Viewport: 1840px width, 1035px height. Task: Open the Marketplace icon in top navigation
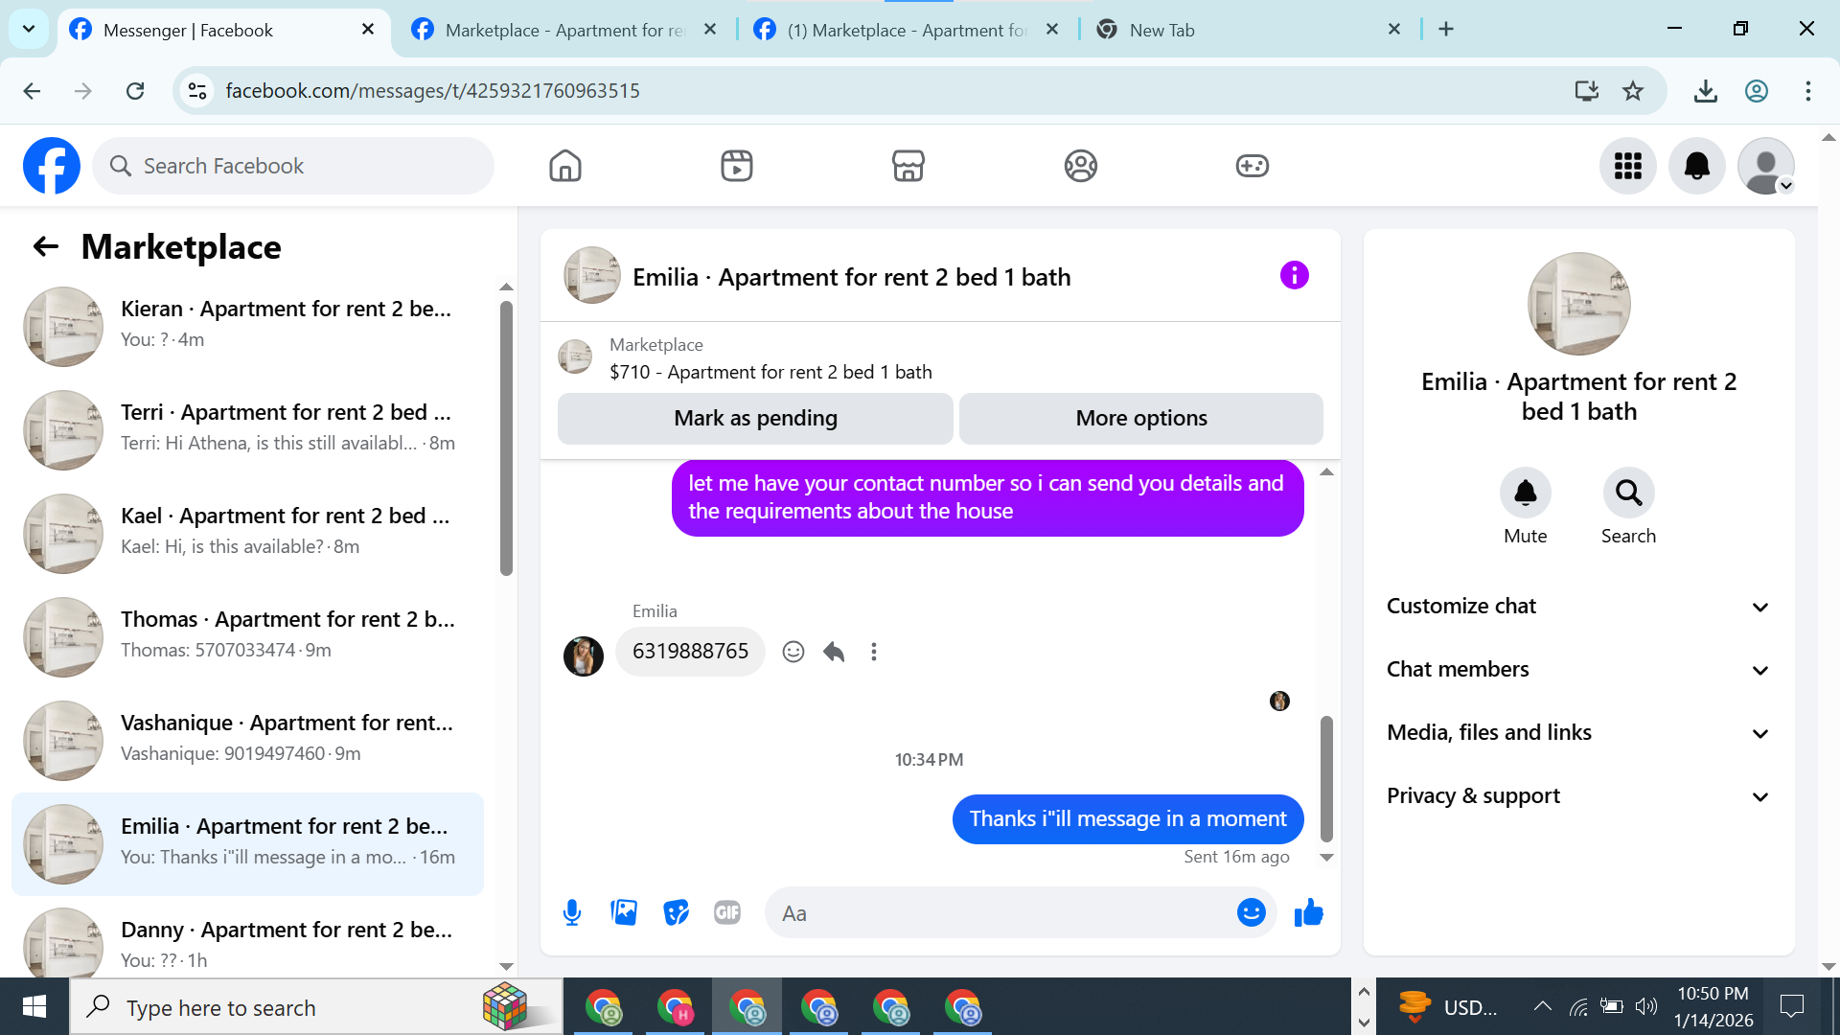tap(908, 166)
